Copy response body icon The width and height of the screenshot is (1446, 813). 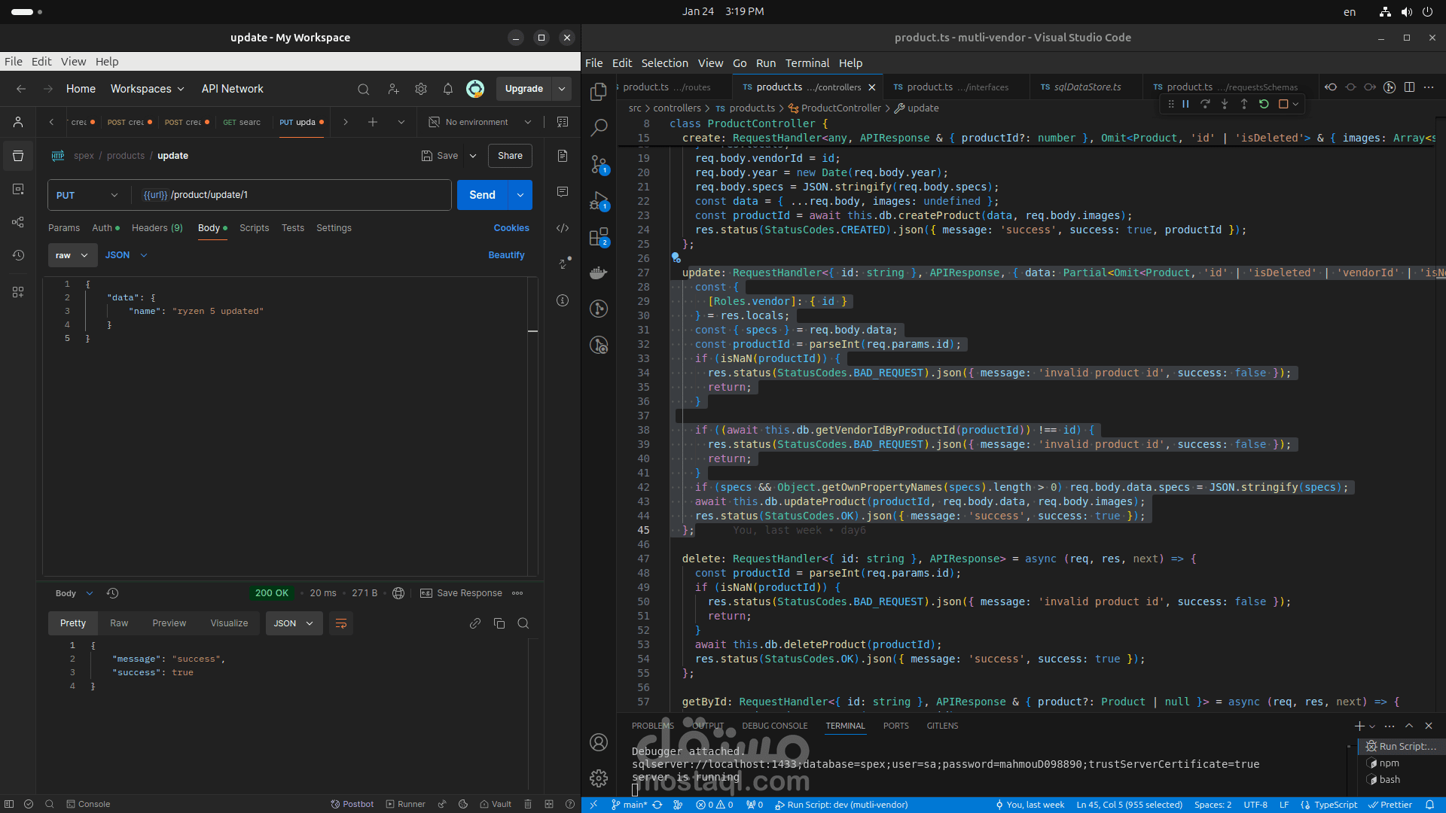tap(499, 623)
